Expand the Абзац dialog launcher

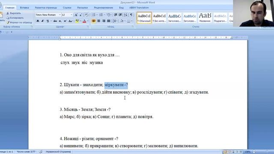(133, 27)
